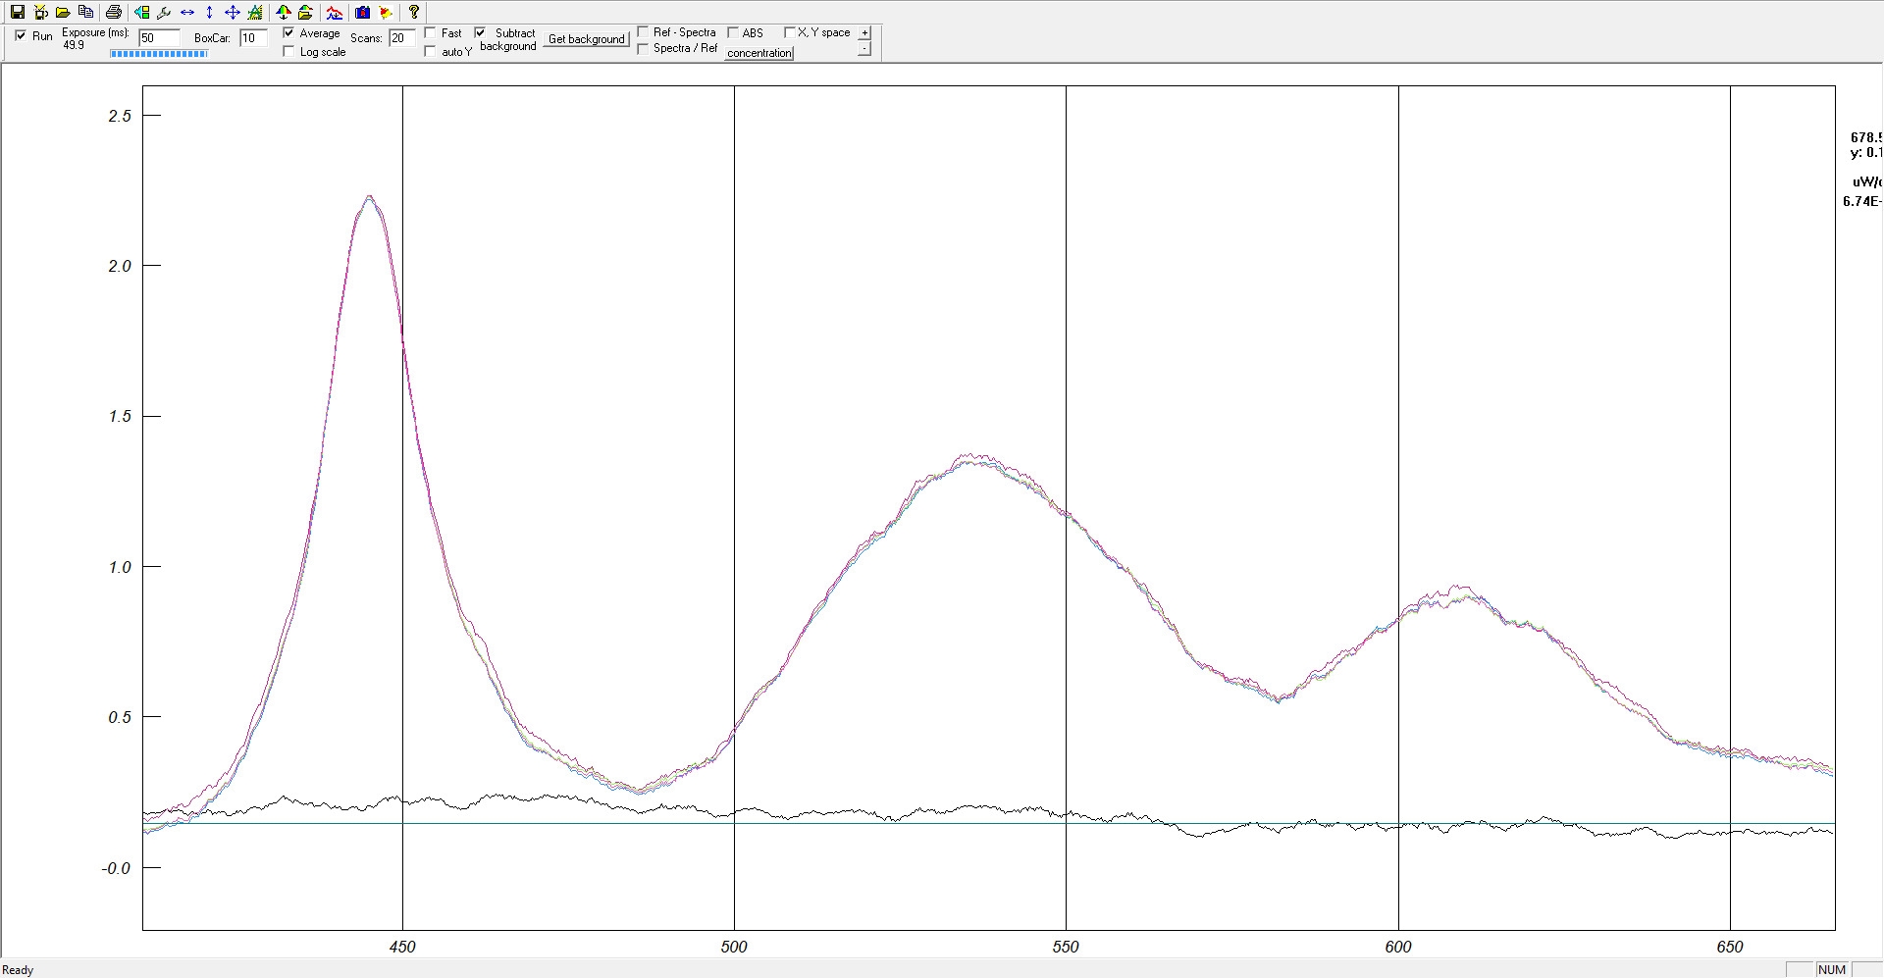Toggle the Subtract background checkbox
Screen dimensions: 1884x978
(480, 32)
